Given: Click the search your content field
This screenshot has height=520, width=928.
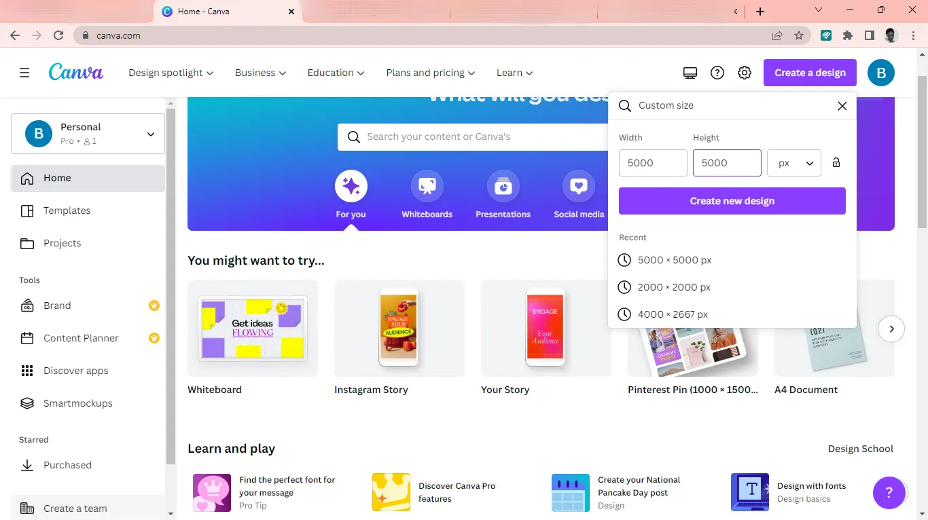Looking at the screenshot, I should coord(473,137).
